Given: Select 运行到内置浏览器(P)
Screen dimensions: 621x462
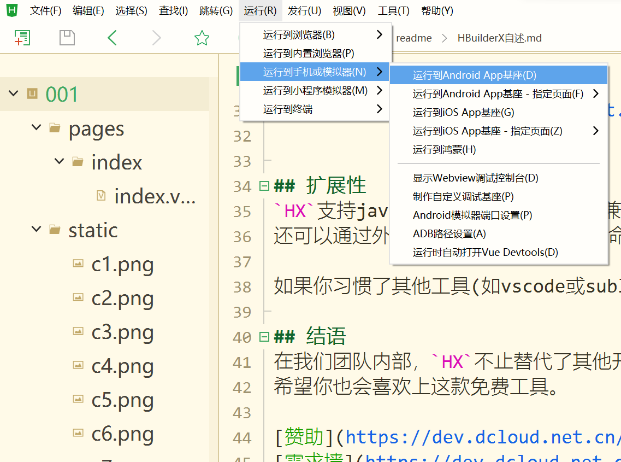Looking at the screenshot, I should click(x=315, y=53).
